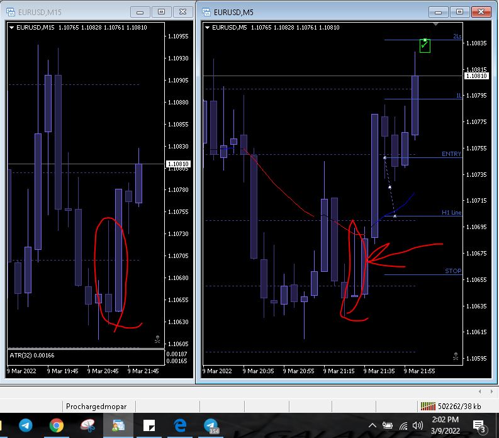Click the connection status bars icon
499x438 pixels.
(428, 406)
